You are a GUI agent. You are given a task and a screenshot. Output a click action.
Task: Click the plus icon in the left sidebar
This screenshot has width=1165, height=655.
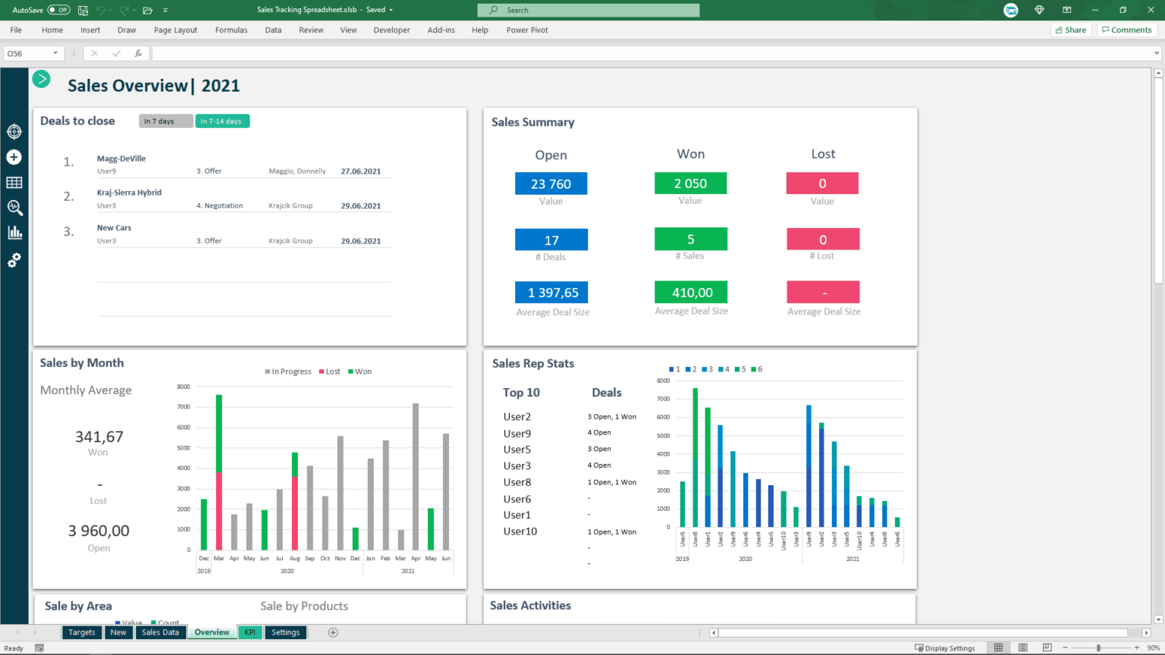[x=14, y=157]
